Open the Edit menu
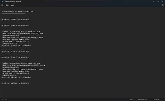165x101 pixels. point(7,5)
